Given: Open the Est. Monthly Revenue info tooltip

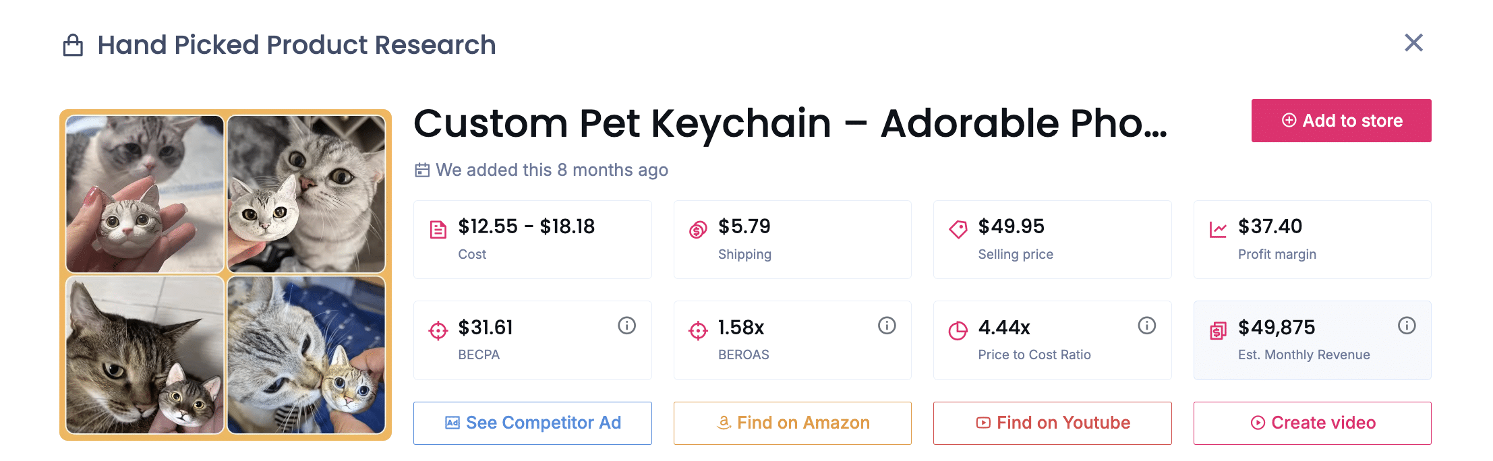Looking at the screenshot, I should pyautogui.click(x=1407, y=326).
